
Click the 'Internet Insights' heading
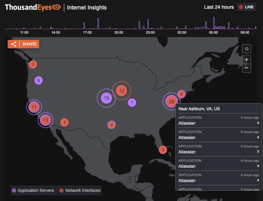(x=87, y=8)
